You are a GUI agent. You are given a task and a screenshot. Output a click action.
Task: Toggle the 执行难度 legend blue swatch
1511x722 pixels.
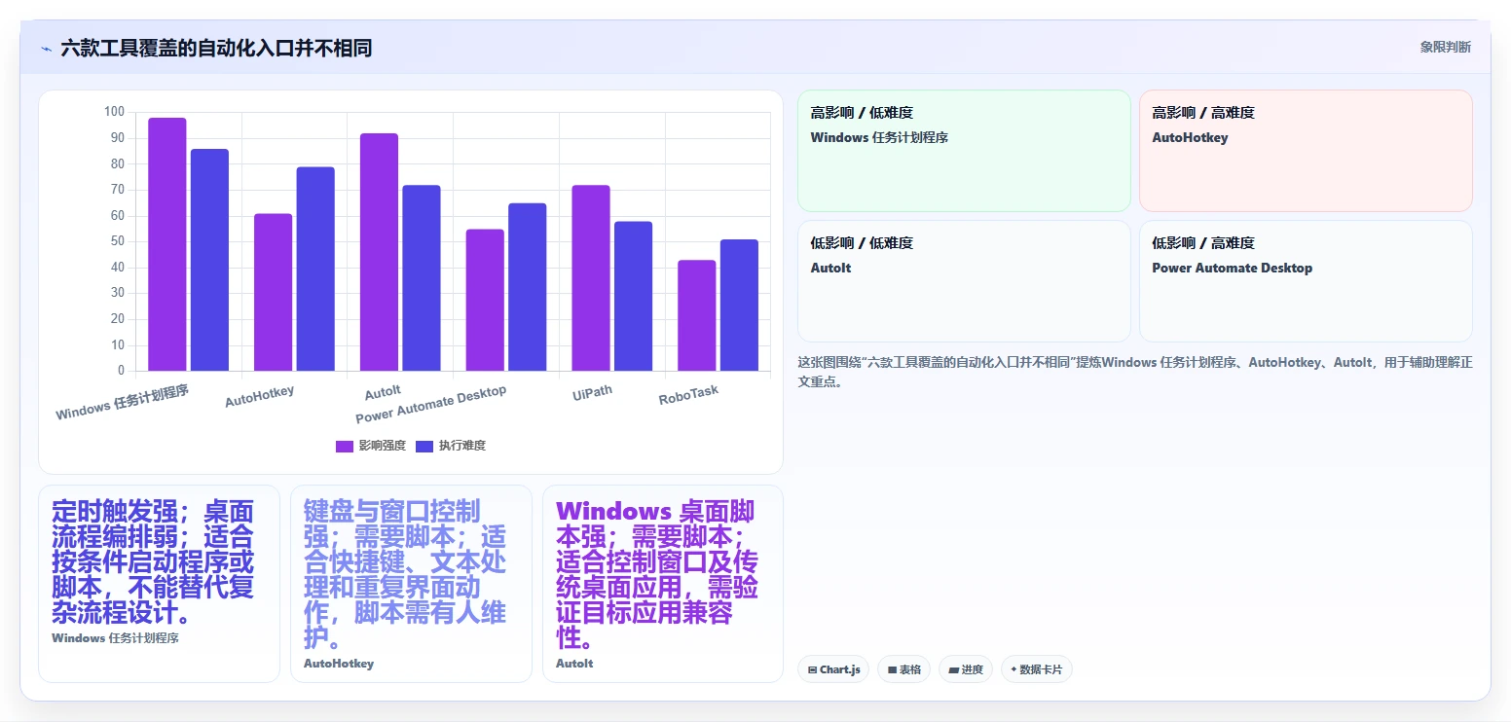tap(424, 446)
